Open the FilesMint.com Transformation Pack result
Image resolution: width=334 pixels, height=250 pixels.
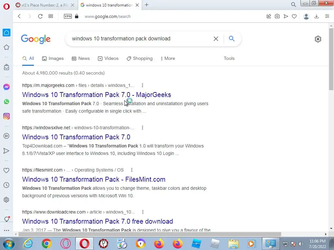click(94, 179)
